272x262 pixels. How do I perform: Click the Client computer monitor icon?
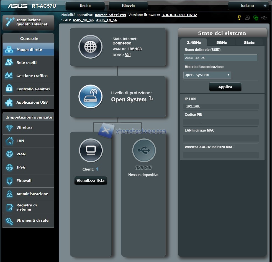[x=91, y=150]
